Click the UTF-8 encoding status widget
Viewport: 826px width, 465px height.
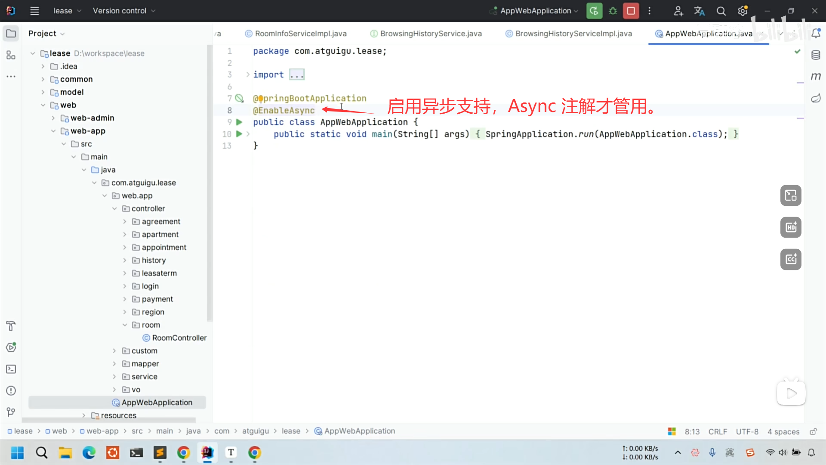(747, 431)
